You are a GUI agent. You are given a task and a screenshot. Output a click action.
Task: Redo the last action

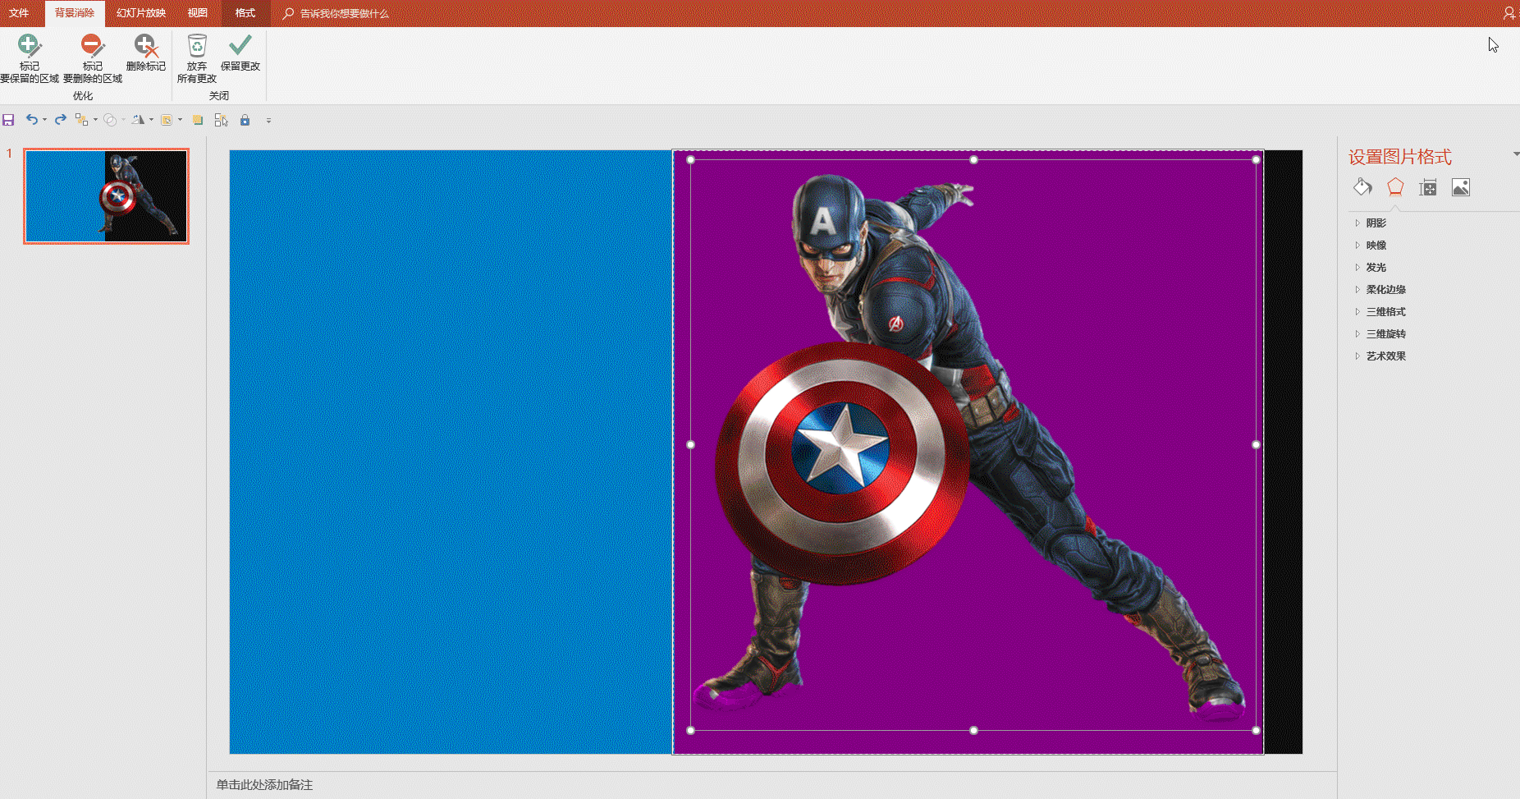pyautogui.click(x=60, y=120)
